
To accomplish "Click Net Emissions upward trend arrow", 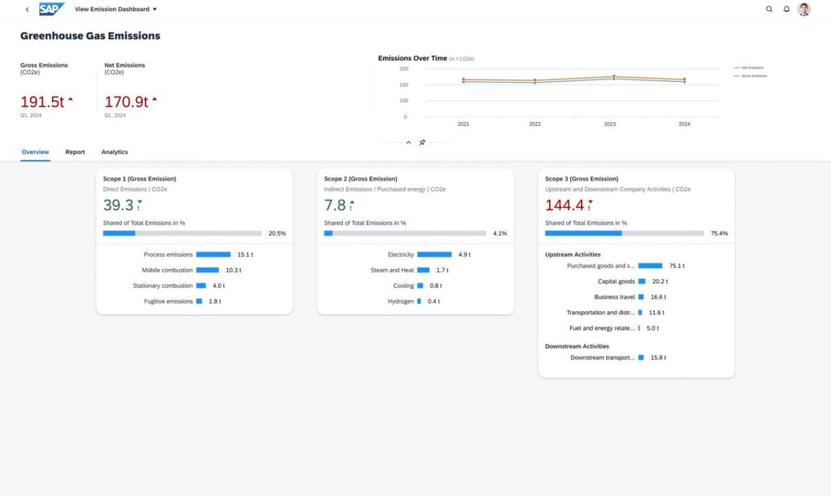I will 154,100.
